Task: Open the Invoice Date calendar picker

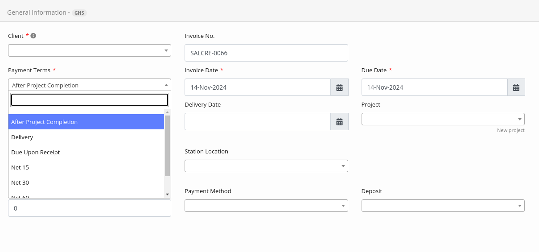Action: tap(339, 87)
